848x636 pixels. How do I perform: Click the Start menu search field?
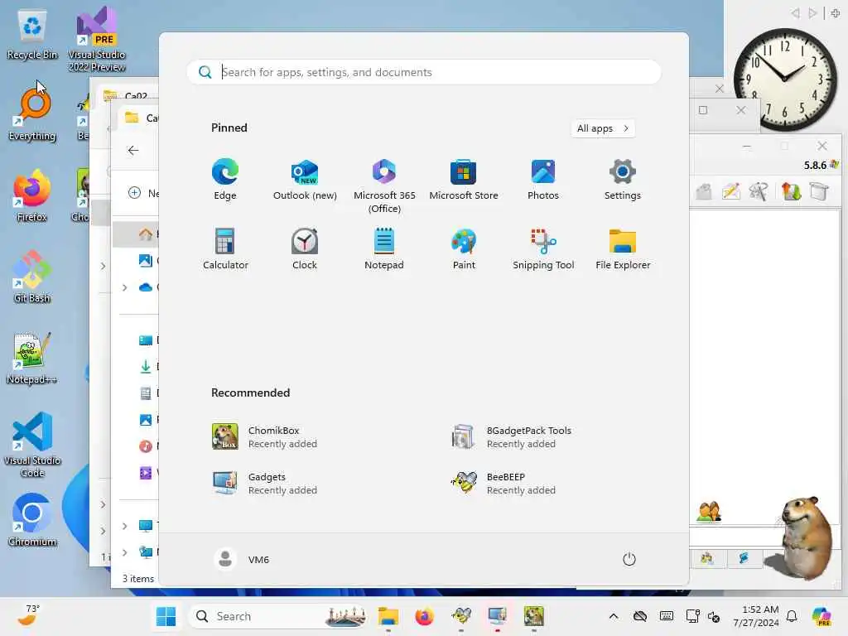coord(424,72)
